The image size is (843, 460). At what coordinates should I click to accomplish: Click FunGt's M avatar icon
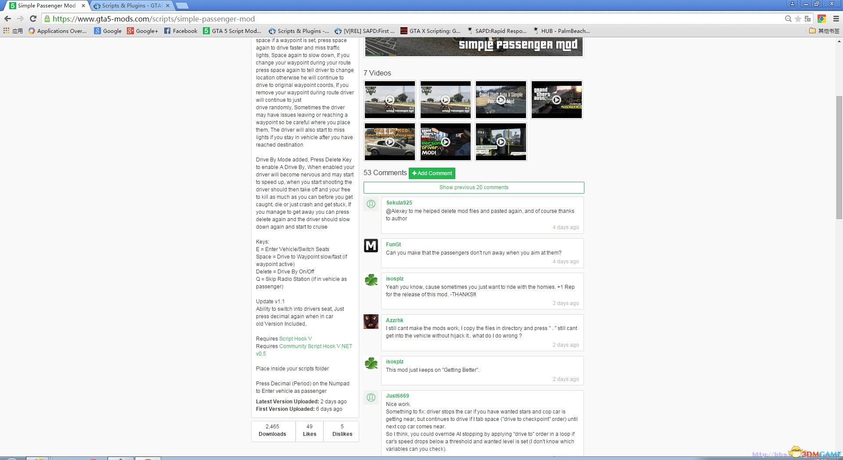tap(371, 245)
